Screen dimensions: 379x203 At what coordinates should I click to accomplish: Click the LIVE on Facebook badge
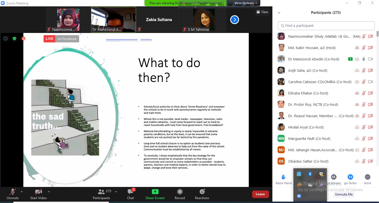tap(61, 39)
